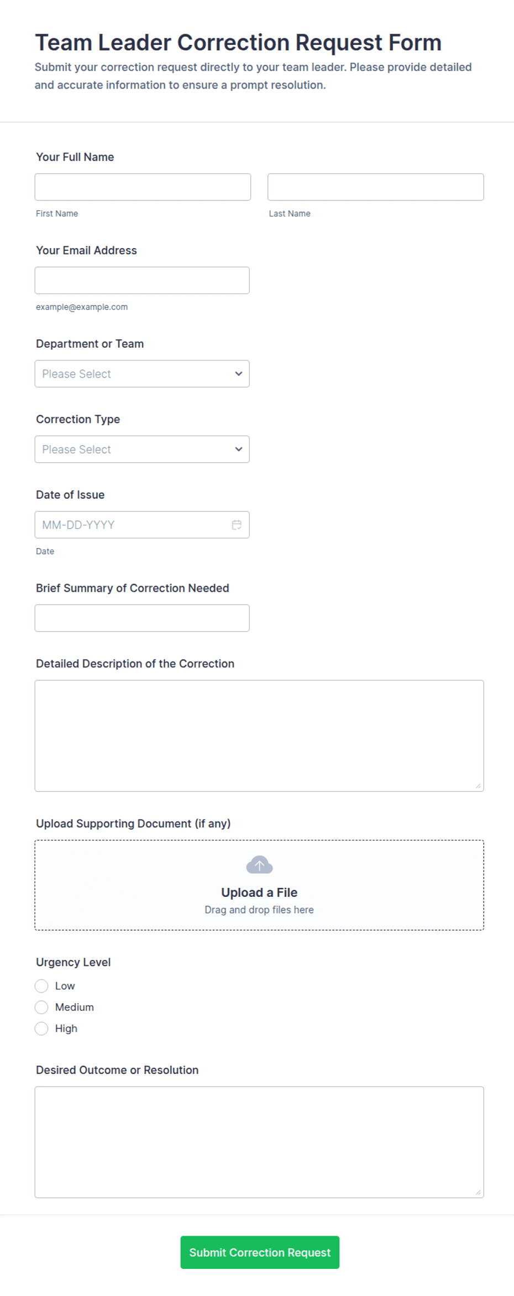Image resolution: width=514 pixels, height=1296 pixels.
Task: Click the resize grip of Desired Outcome textarea
Action: point(478,1192)
